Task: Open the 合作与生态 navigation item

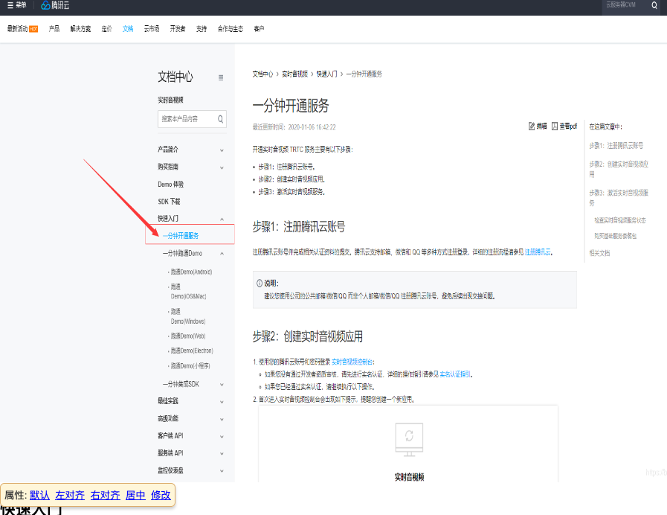Action: point(230,28)
